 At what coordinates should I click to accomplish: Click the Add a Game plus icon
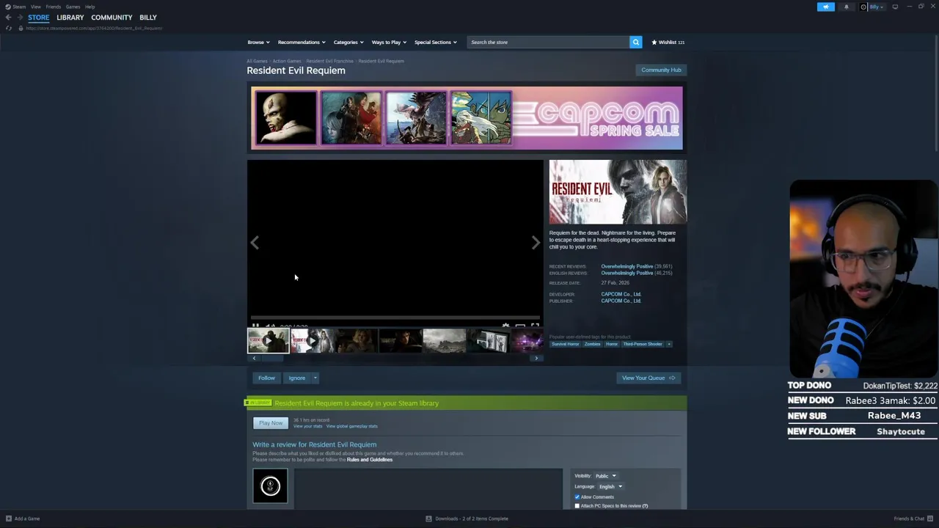point(9,518)
